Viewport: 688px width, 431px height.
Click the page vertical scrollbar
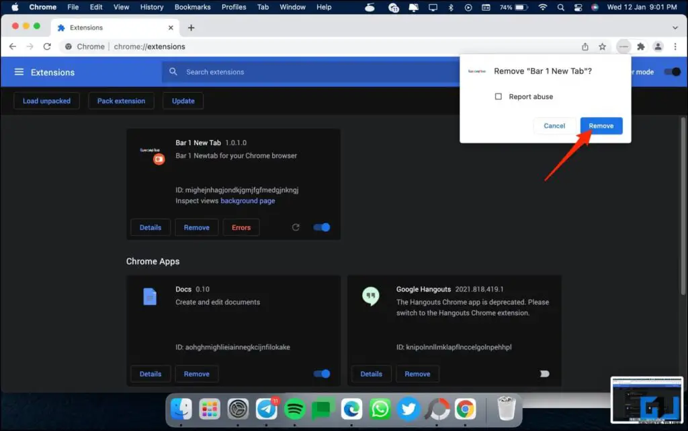[683, 206]
